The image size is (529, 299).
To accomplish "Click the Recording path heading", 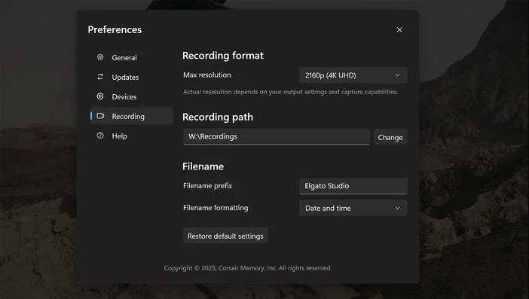I will 218,117.
